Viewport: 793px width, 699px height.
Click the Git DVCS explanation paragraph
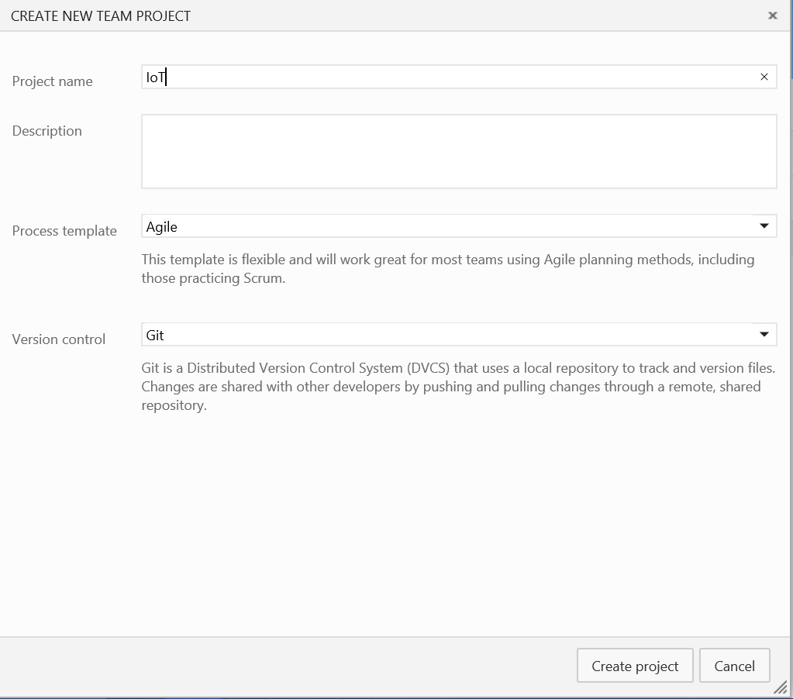(450, 386)
